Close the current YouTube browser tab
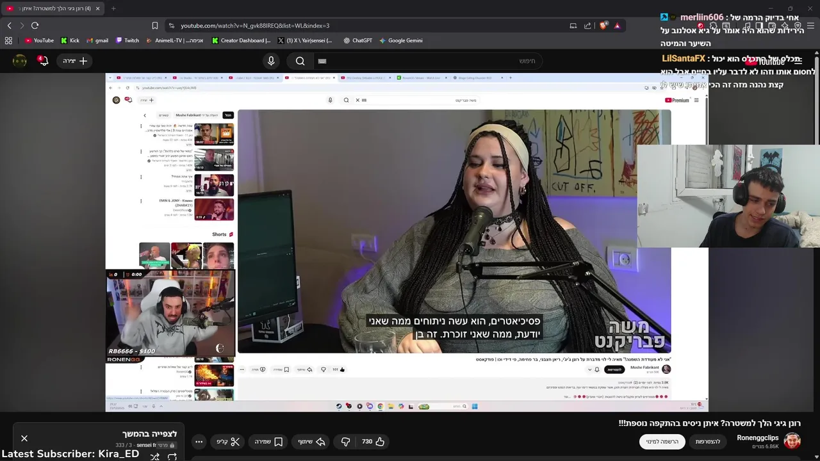 coord(97,8)
